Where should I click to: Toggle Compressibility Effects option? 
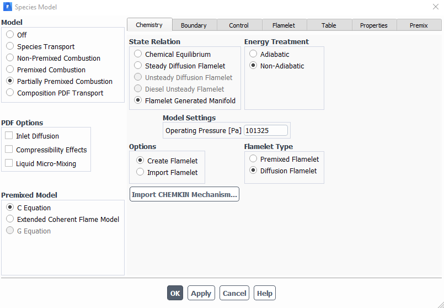(9, 150)
